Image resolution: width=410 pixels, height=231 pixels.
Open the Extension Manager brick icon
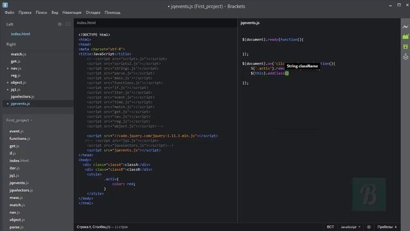406,37
